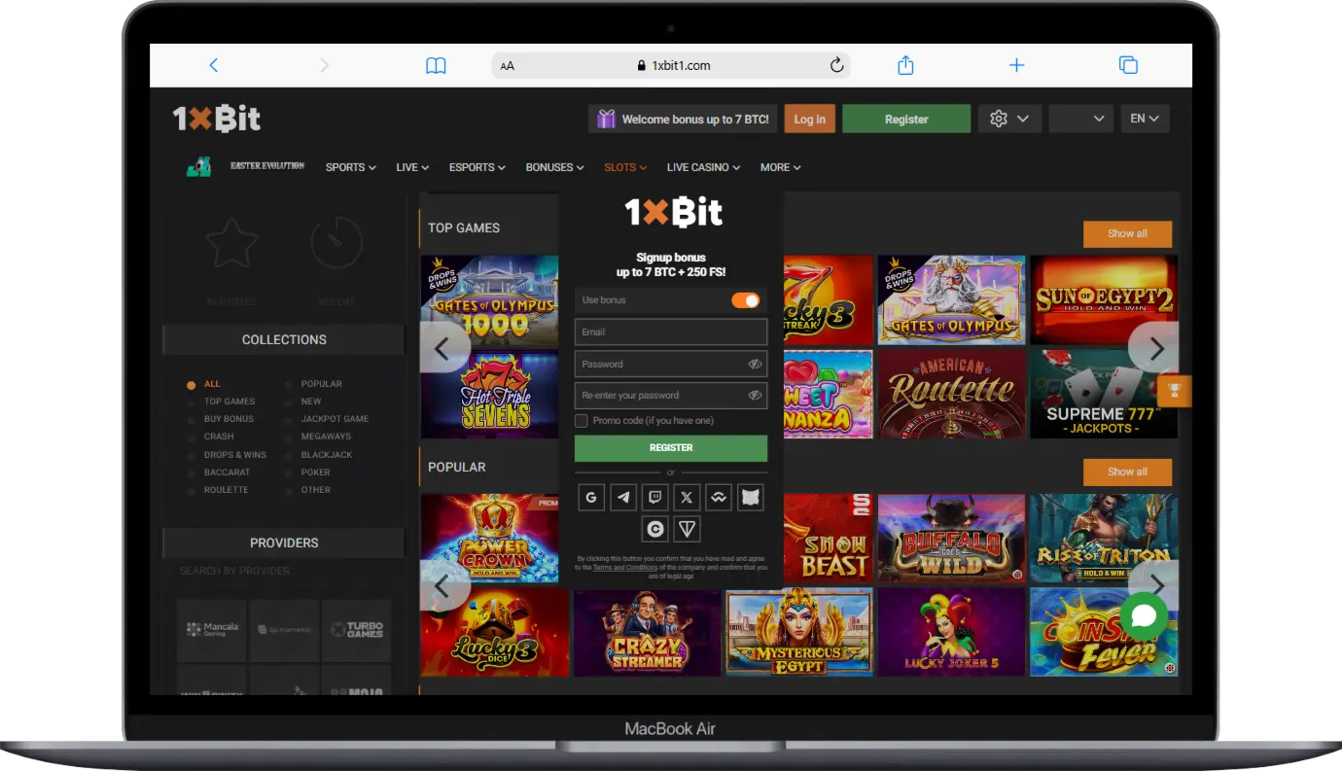Show Top Games next slide arrow
This screenshot has height=771, width=1342.
coord(1153,348)
